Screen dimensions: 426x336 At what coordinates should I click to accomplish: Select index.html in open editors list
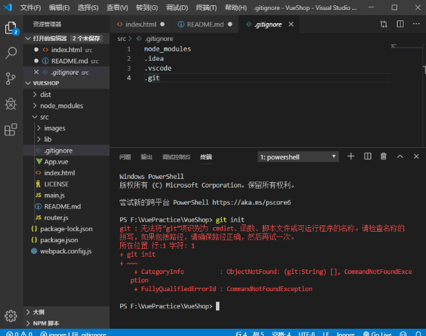coord(66,50)
